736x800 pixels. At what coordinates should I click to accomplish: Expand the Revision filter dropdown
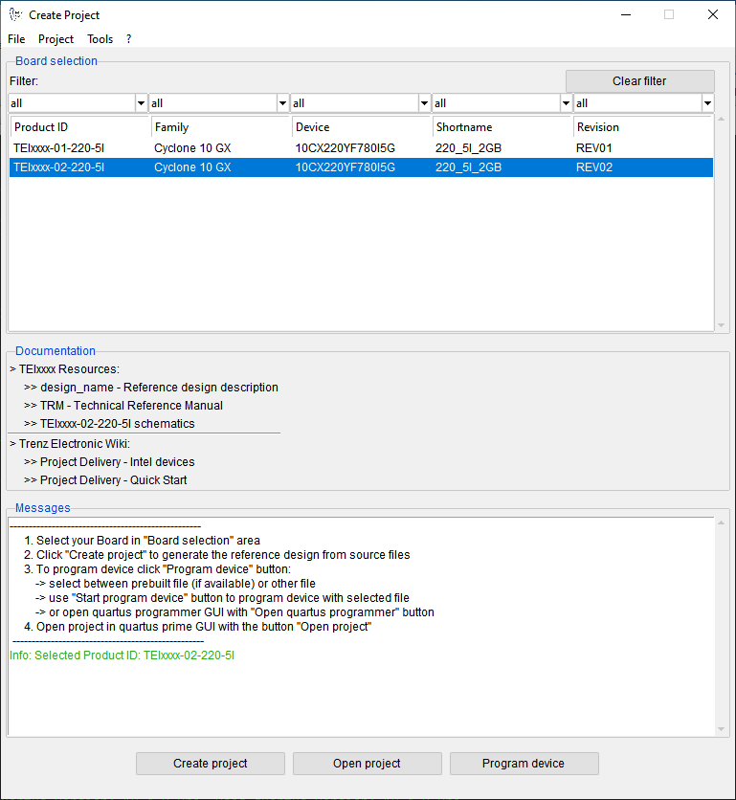(x=707, y=103)
